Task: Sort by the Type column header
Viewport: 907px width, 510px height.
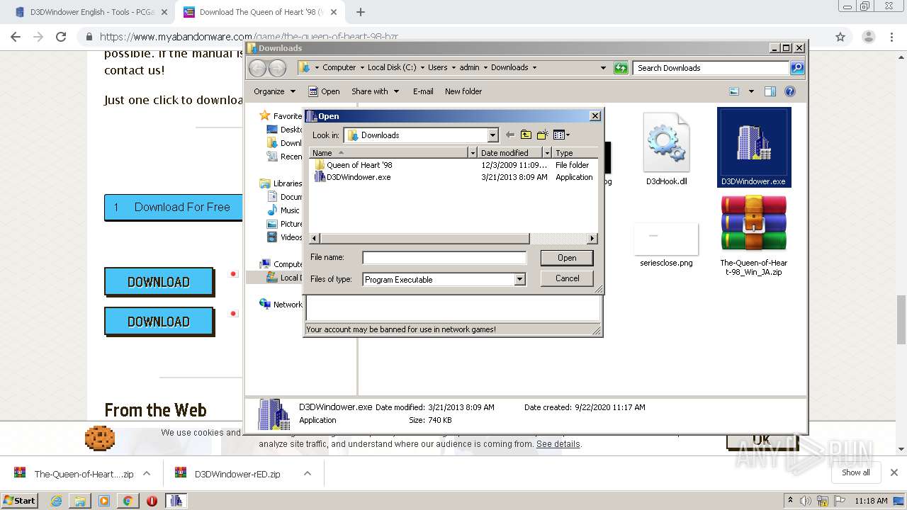Action: click(575, 153)
